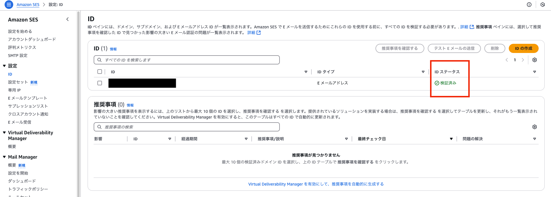Image resolution: width=551 pixels, height=197 pixels.
Task: Click the ID の作成 button
Action: [523, 48]
